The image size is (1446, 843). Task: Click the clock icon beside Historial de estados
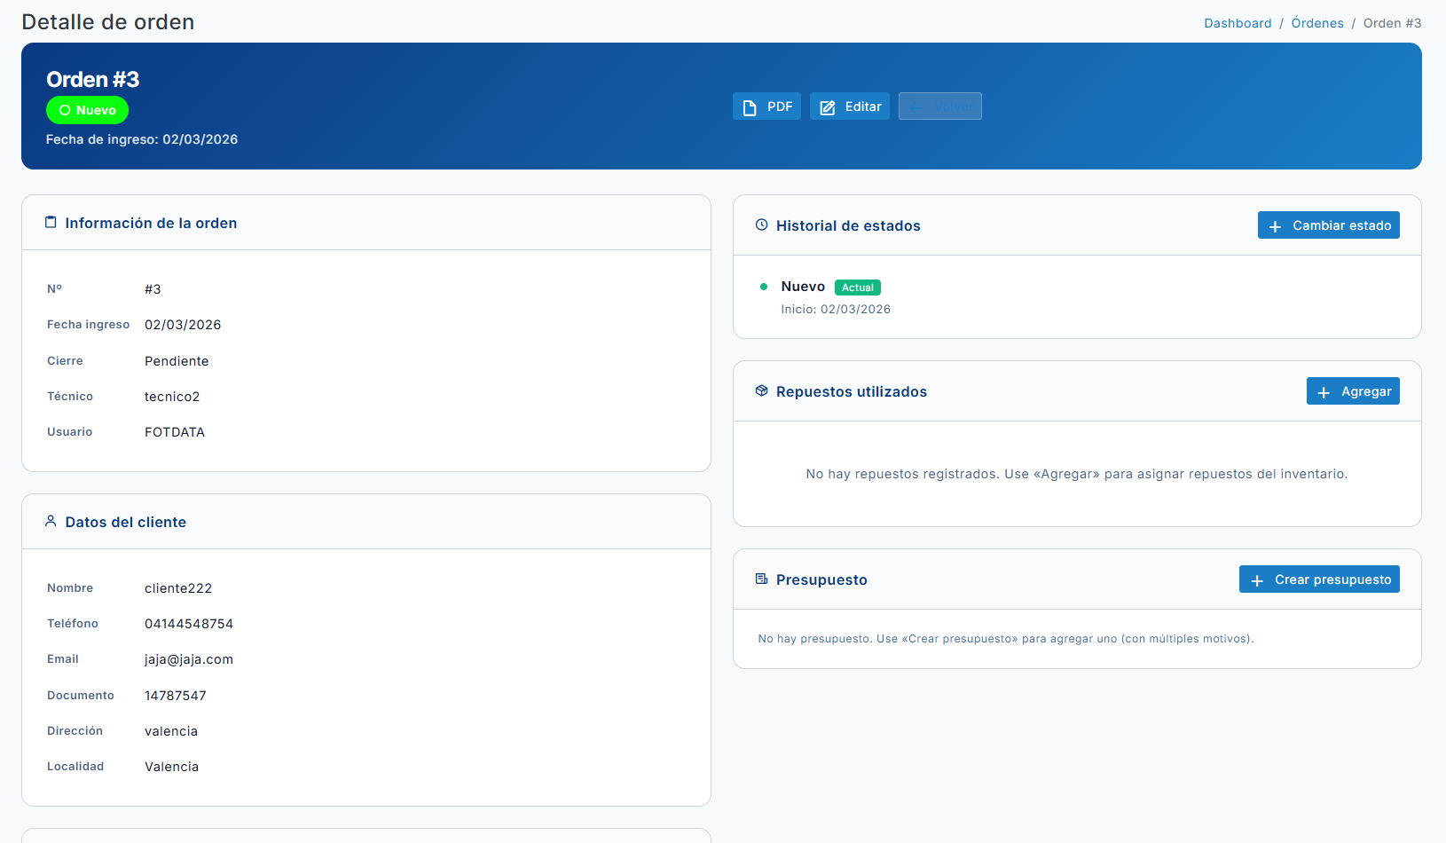click(x=761, y=225)
